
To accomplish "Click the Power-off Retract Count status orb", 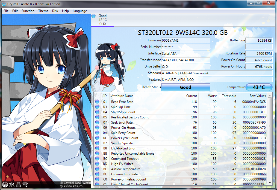I will point(97,179).
